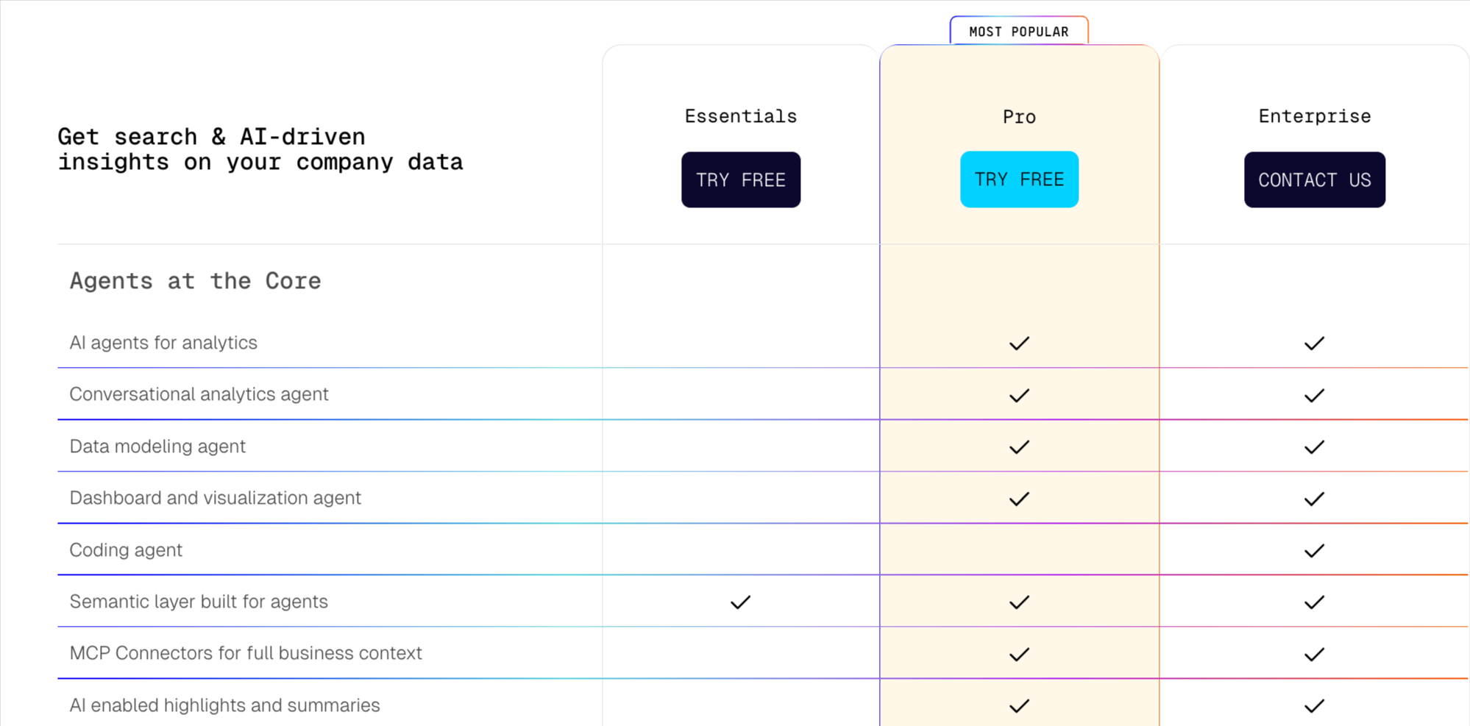Click Enterprise checkmark for Data modeling agent
The width and height of the screenshot is (1470, 726).
[1314, 447]
